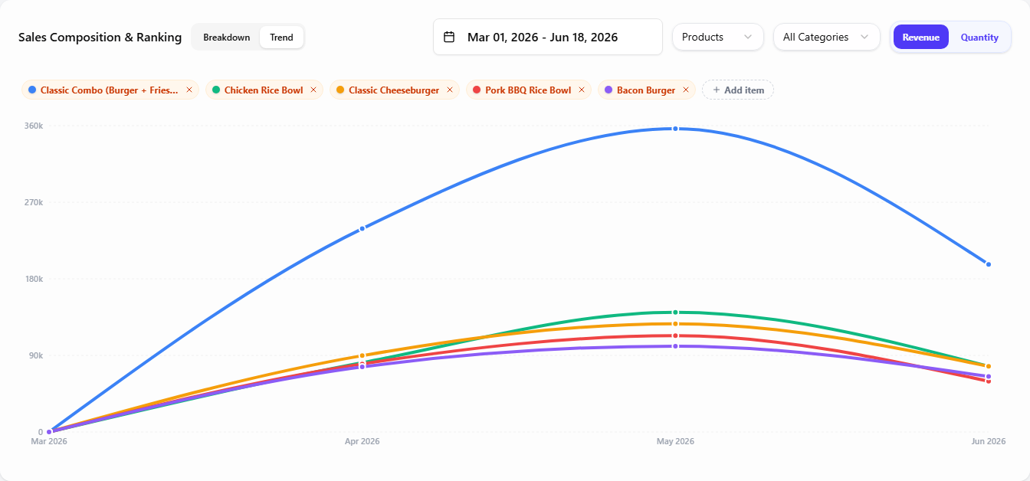Click the Classic Combo (Burger + Fries chip label

tap(110, 90)
